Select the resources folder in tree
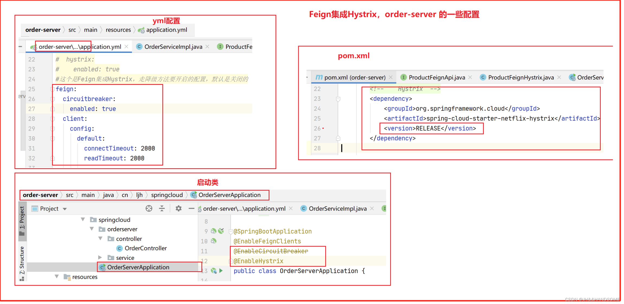This screenshot has width=624, height=304. point(81,277)
